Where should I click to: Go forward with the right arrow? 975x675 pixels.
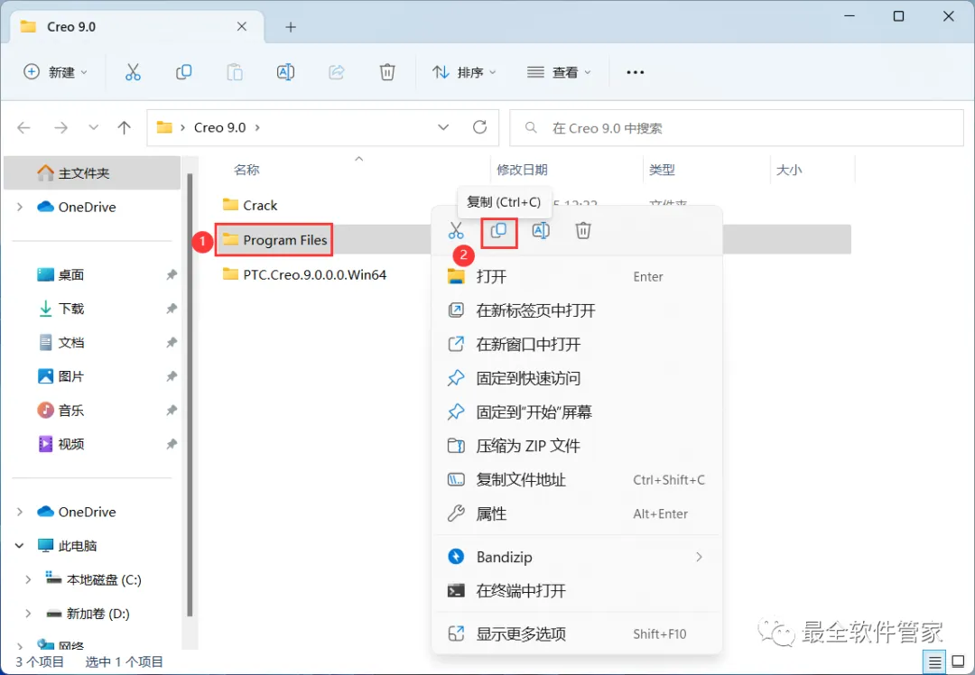pyautogui.click(x=60, y=127)
